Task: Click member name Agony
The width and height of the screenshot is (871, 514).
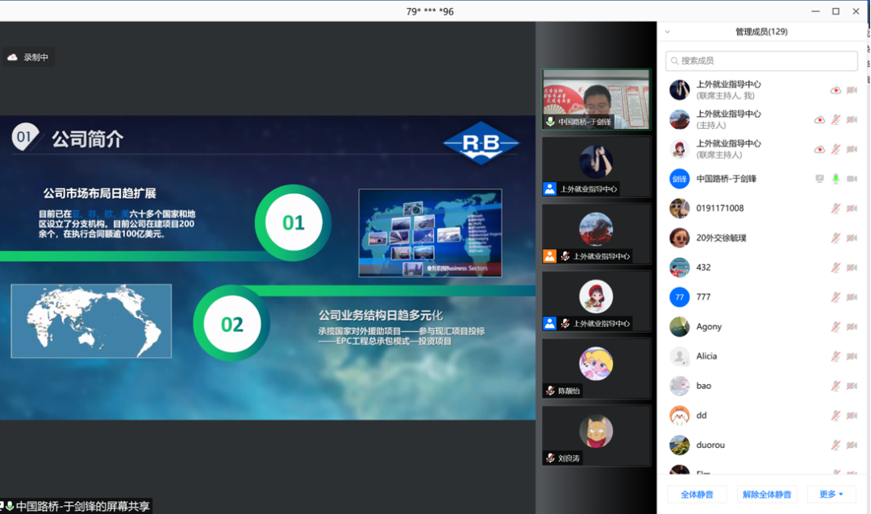Action: point(709,327)
